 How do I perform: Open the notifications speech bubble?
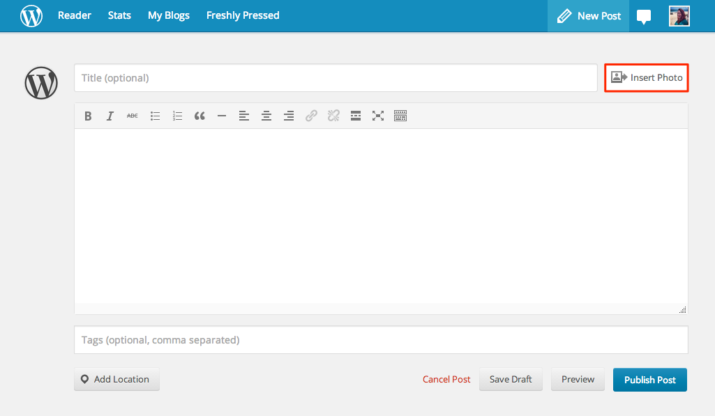pos(644,17)
